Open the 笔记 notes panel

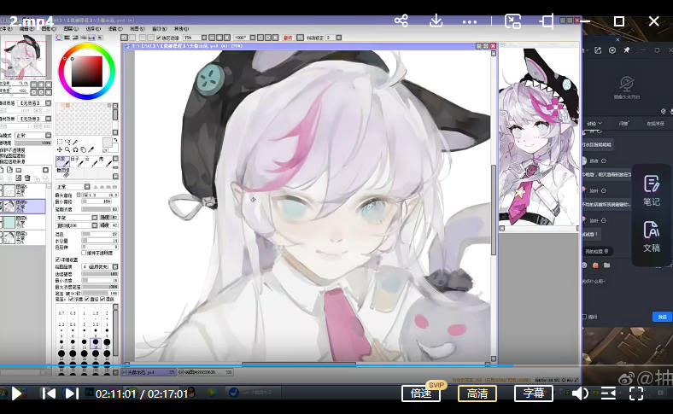651,190
